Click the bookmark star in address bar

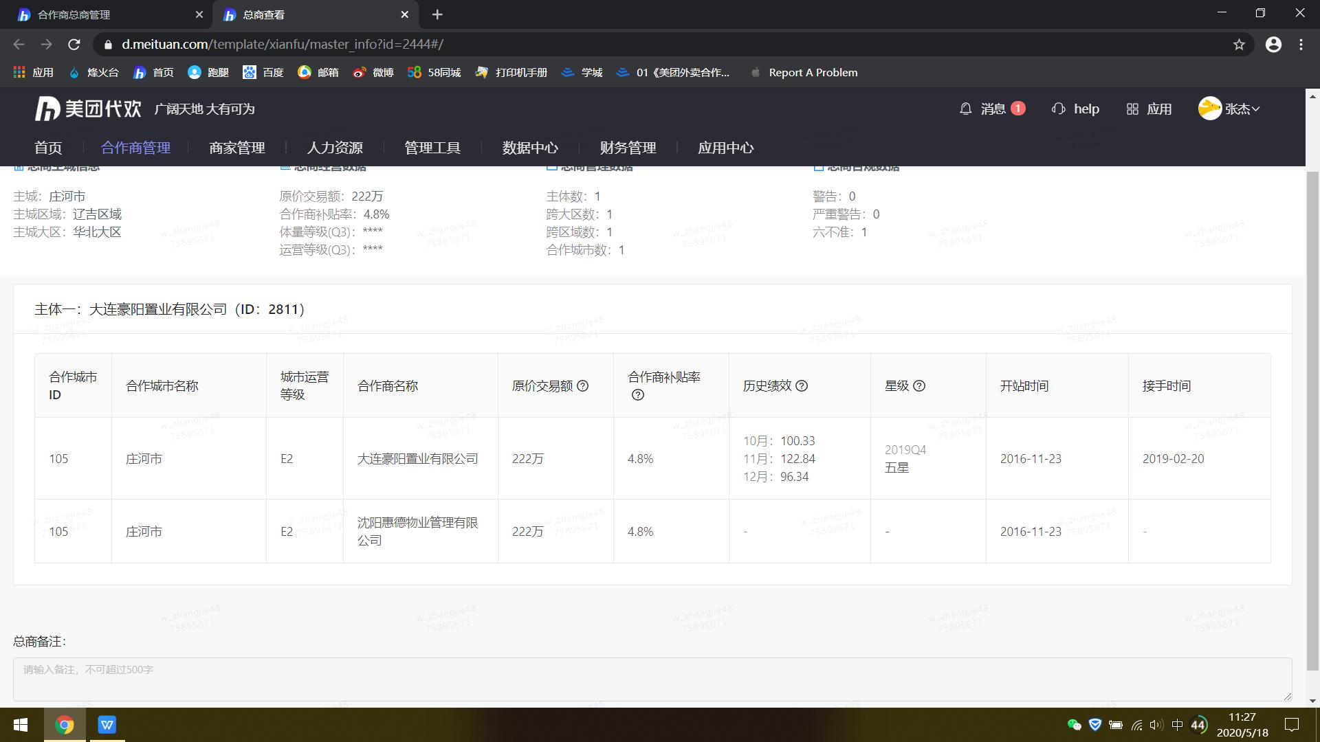click(x=1239, y=44)
